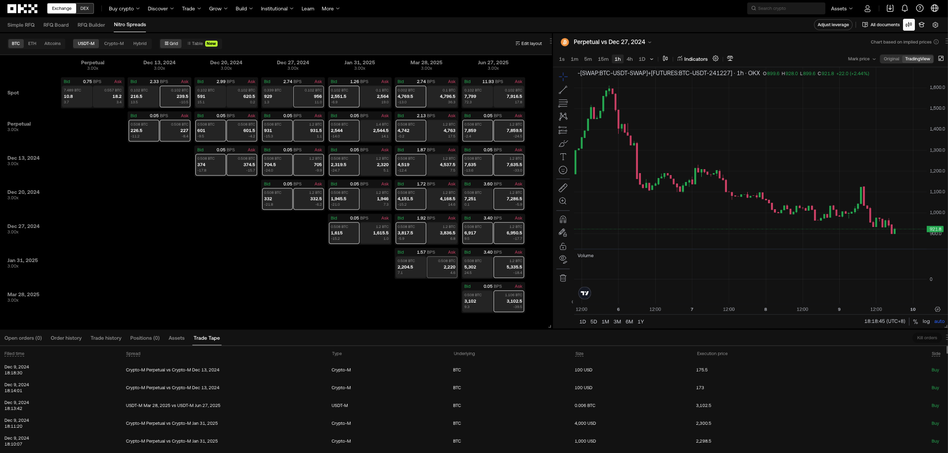Viewport: 948px width, 453px height.
Task: Expand the Grow menu
Action: [x=218, y=8]
